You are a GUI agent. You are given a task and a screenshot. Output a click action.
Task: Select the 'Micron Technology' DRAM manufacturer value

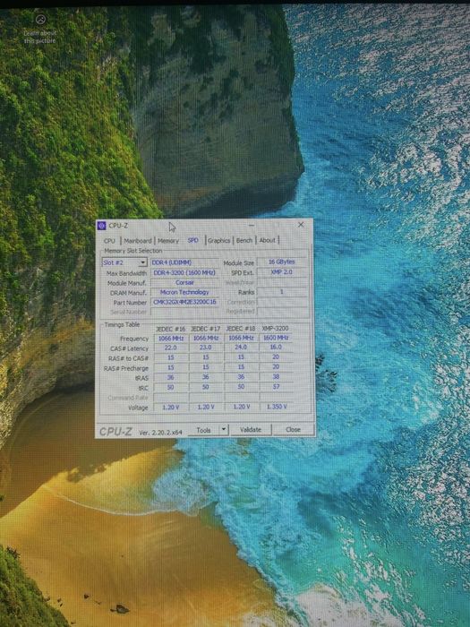click(184, 292)
